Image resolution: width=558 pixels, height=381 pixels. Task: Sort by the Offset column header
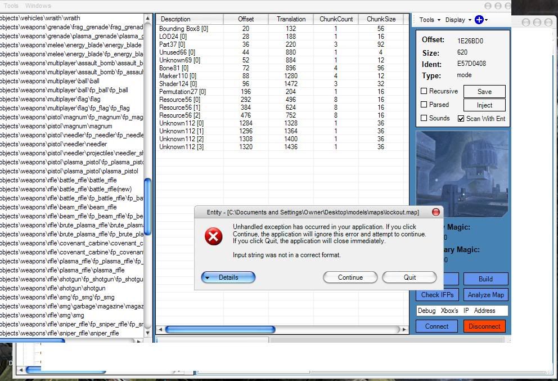click(246, 19)
